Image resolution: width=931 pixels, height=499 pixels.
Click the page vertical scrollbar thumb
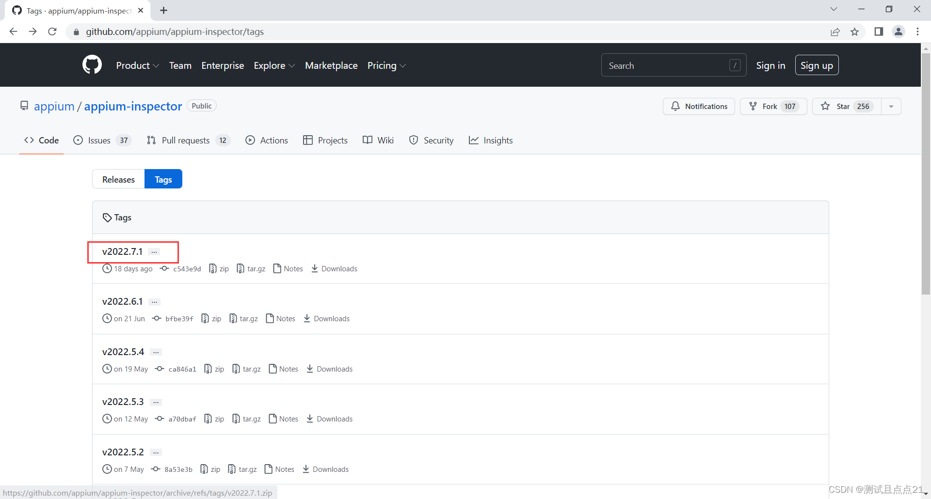point(926,173)
